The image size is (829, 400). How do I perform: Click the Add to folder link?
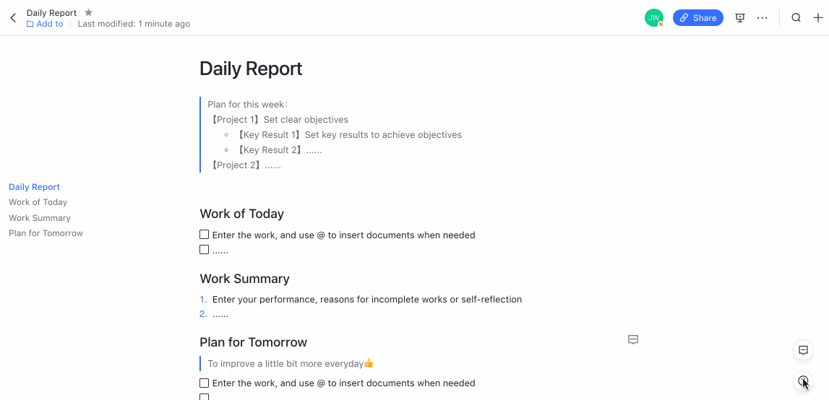pyautogui.click(x=45, y=24)
